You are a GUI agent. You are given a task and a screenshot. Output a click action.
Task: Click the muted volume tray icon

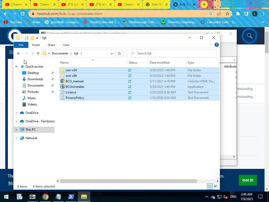pos(226,197)
